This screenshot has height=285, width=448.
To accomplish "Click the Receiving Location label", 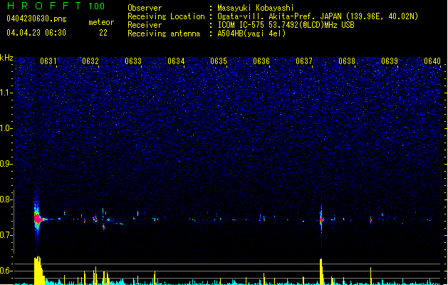I will point(166,16).
